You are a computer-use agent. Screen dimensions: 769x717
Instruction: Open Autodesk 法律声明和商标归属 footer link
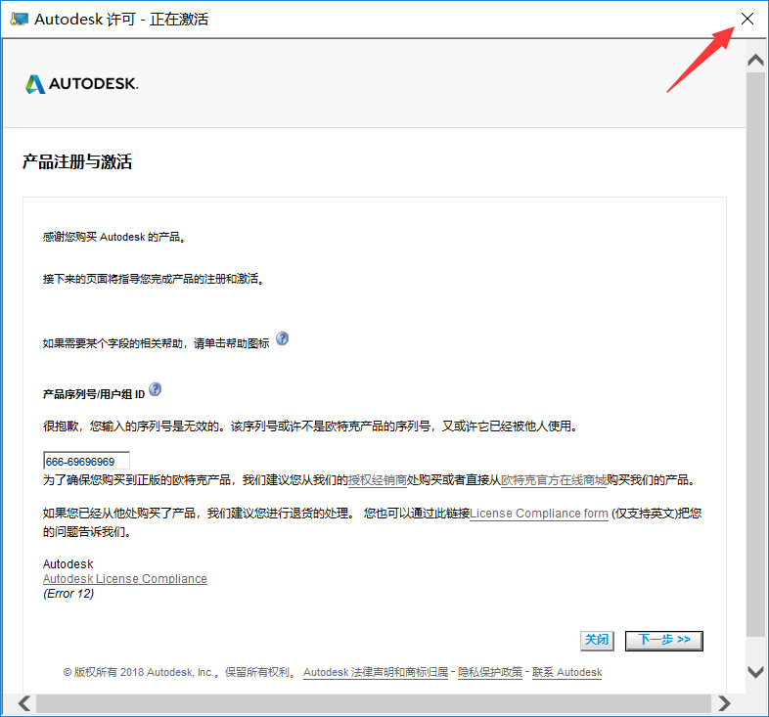376,673
